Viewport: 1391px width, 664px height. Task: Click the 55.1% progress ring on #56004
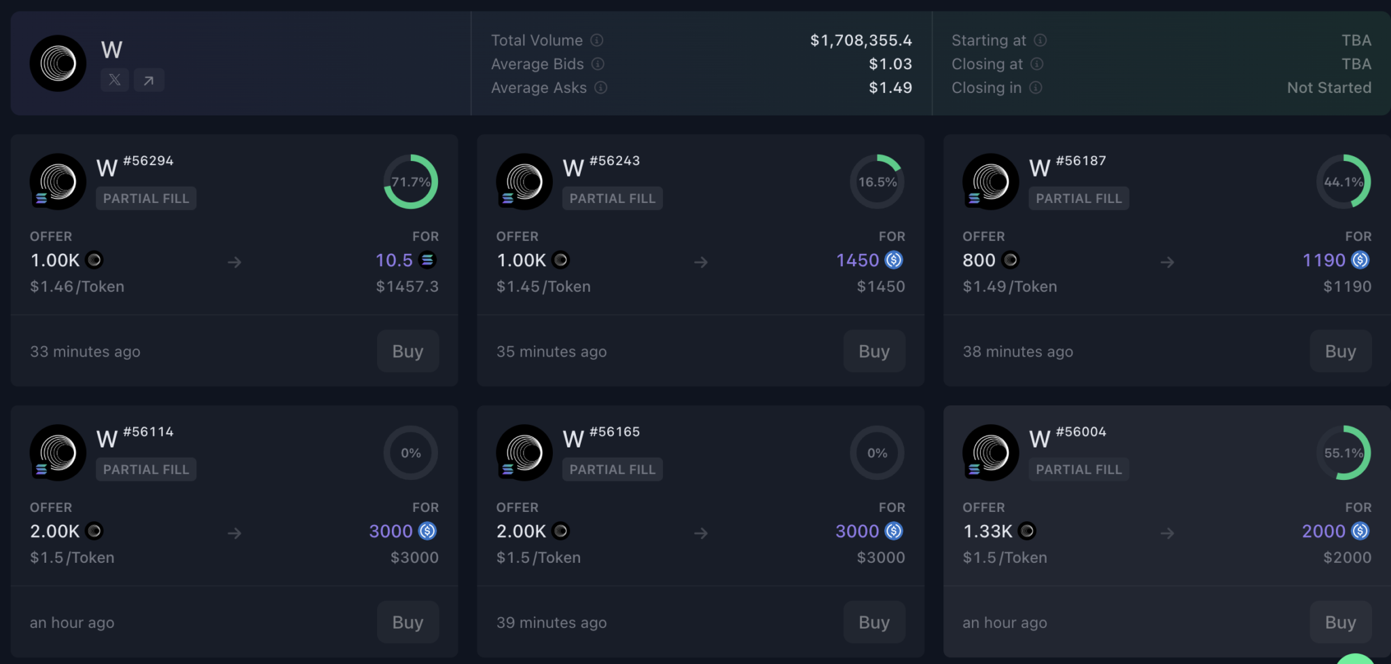pos(1343,453)
